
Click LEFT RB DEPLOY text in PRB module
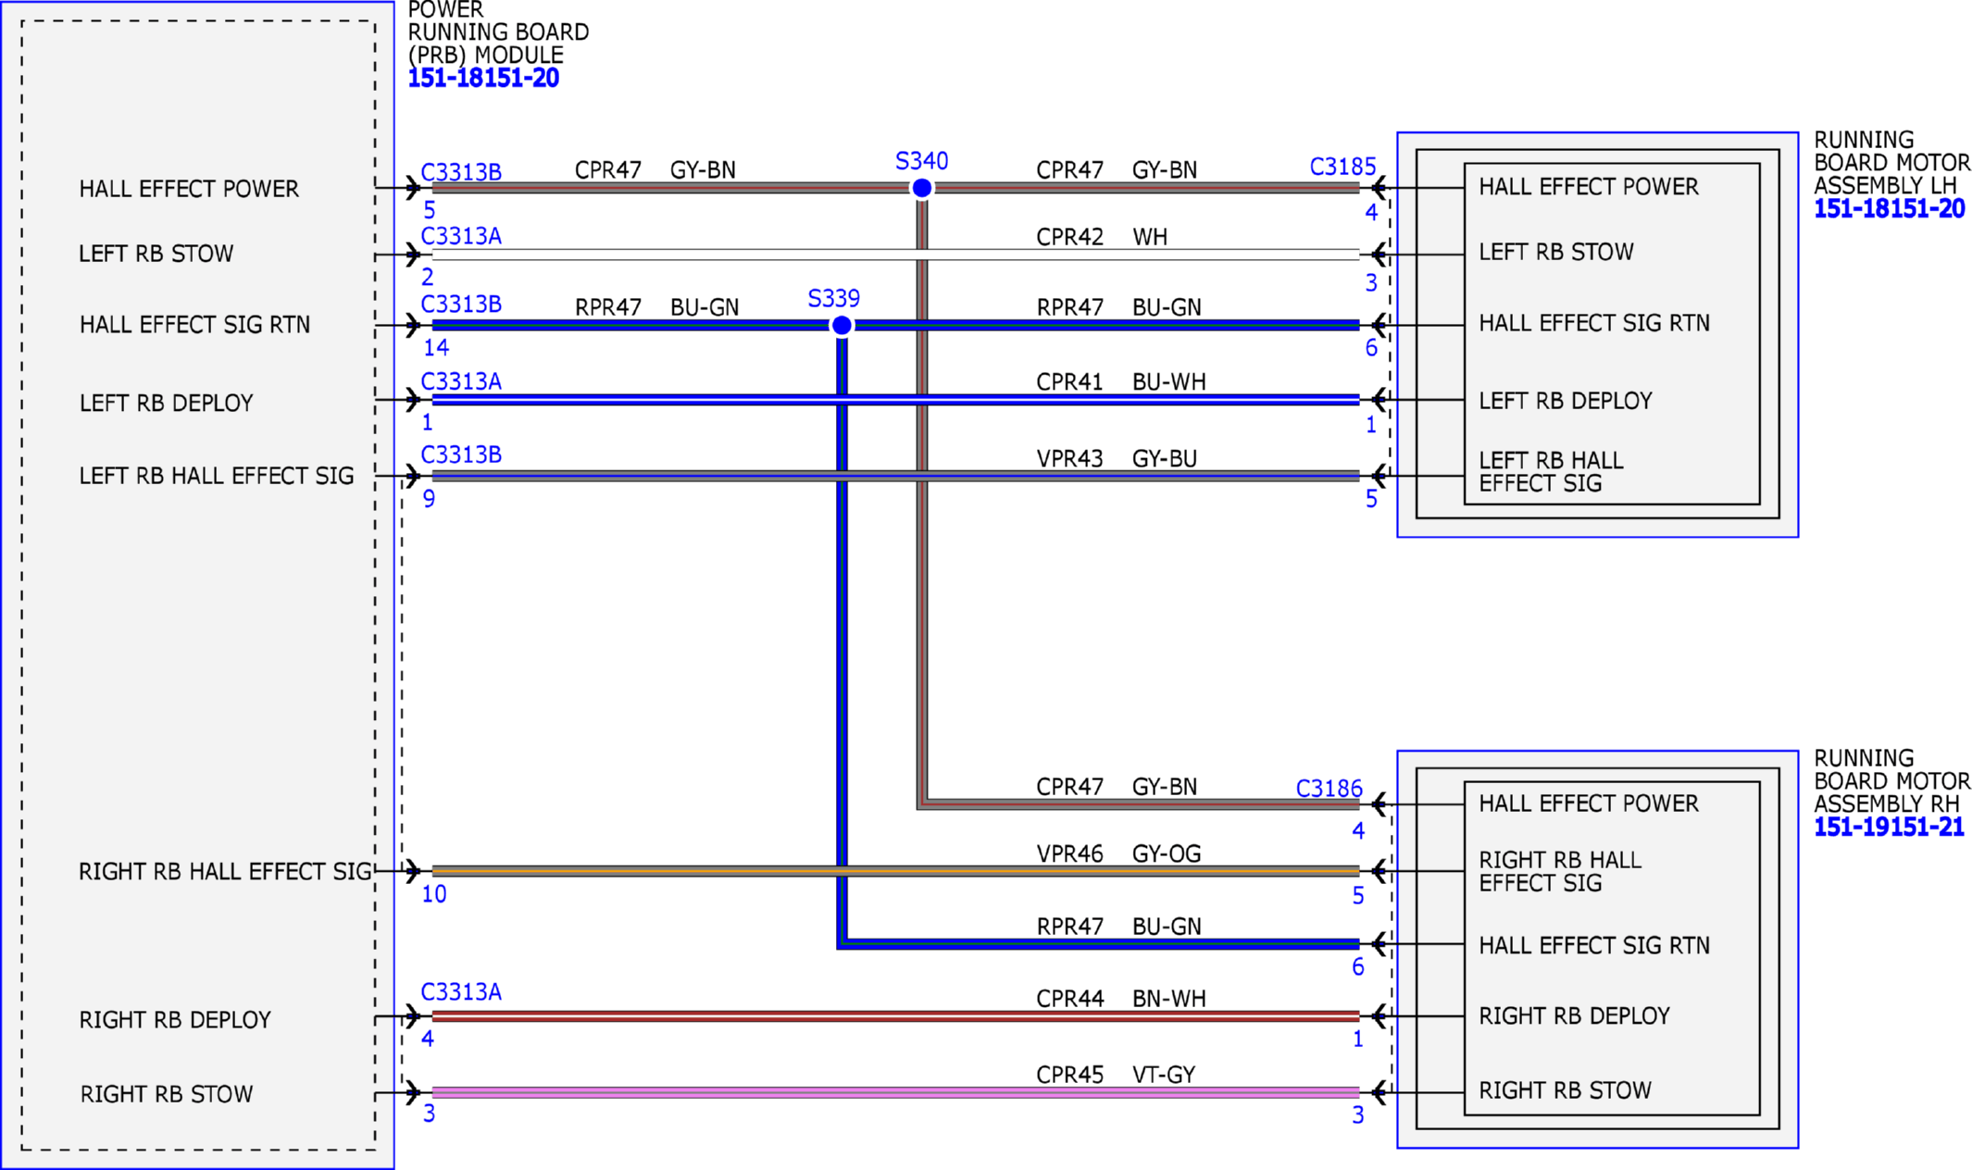[x=167, y=404]
